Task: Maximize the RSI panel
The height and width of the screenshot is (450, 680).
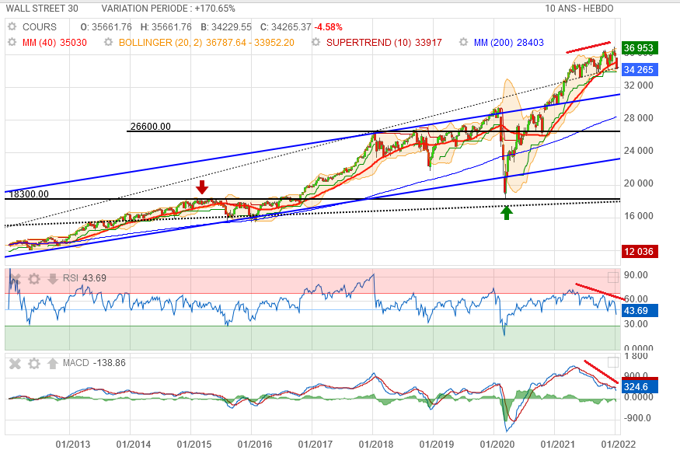Action: 613,277
